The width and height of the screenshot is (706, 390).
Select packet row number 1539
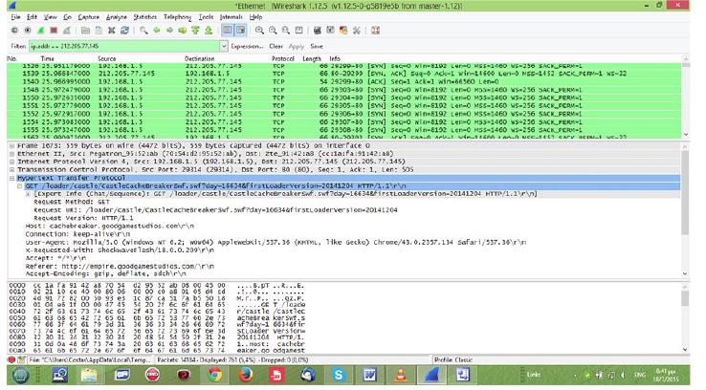(x=344, y=74)
